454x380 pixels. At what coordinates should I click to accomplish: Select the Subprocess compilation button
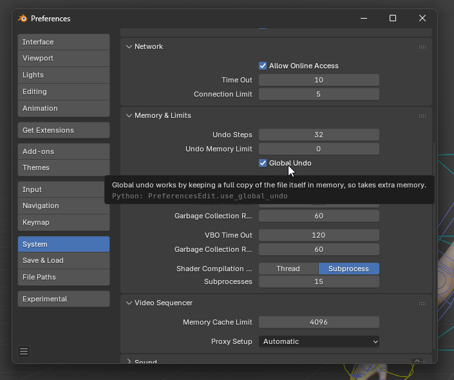coord(348,269)
